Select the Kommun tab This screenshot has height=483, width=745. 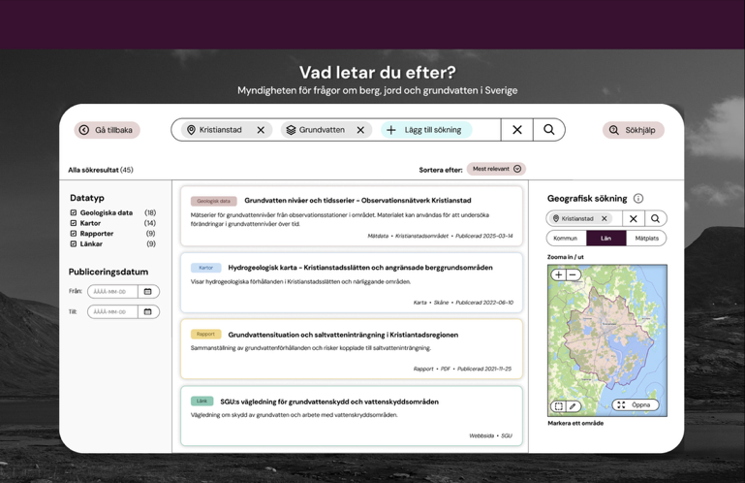tap(566, 238)
